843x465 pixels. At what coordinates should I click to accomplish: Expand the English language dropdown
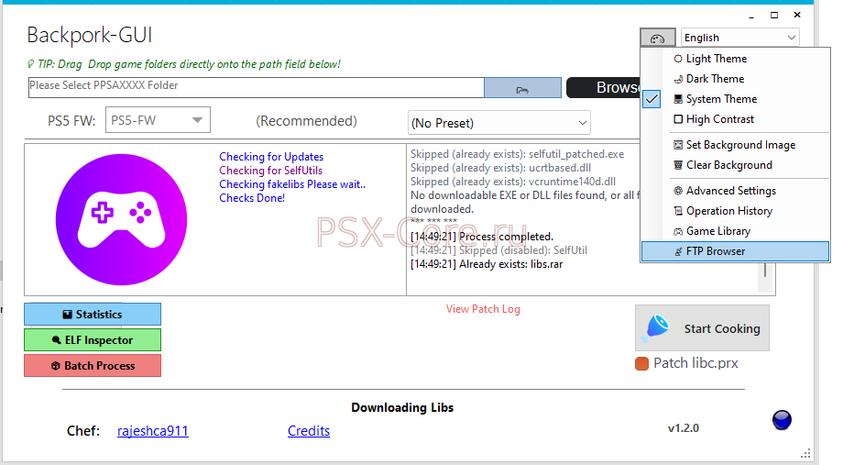pos(739,38)
